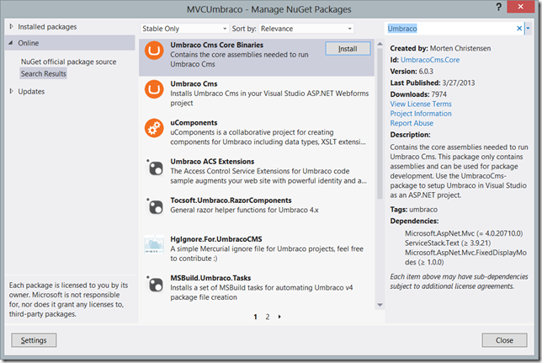Click the Umbraco Cms Core Binaries title
This screenshot has width=542, height=363.
click(217, 45)
